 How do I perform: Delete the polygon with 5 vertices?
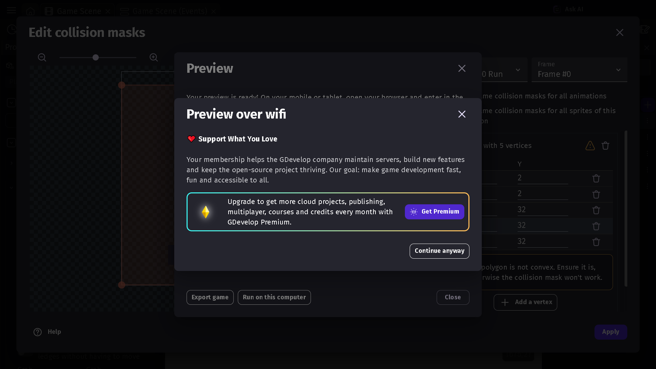[x=605, y=146]
